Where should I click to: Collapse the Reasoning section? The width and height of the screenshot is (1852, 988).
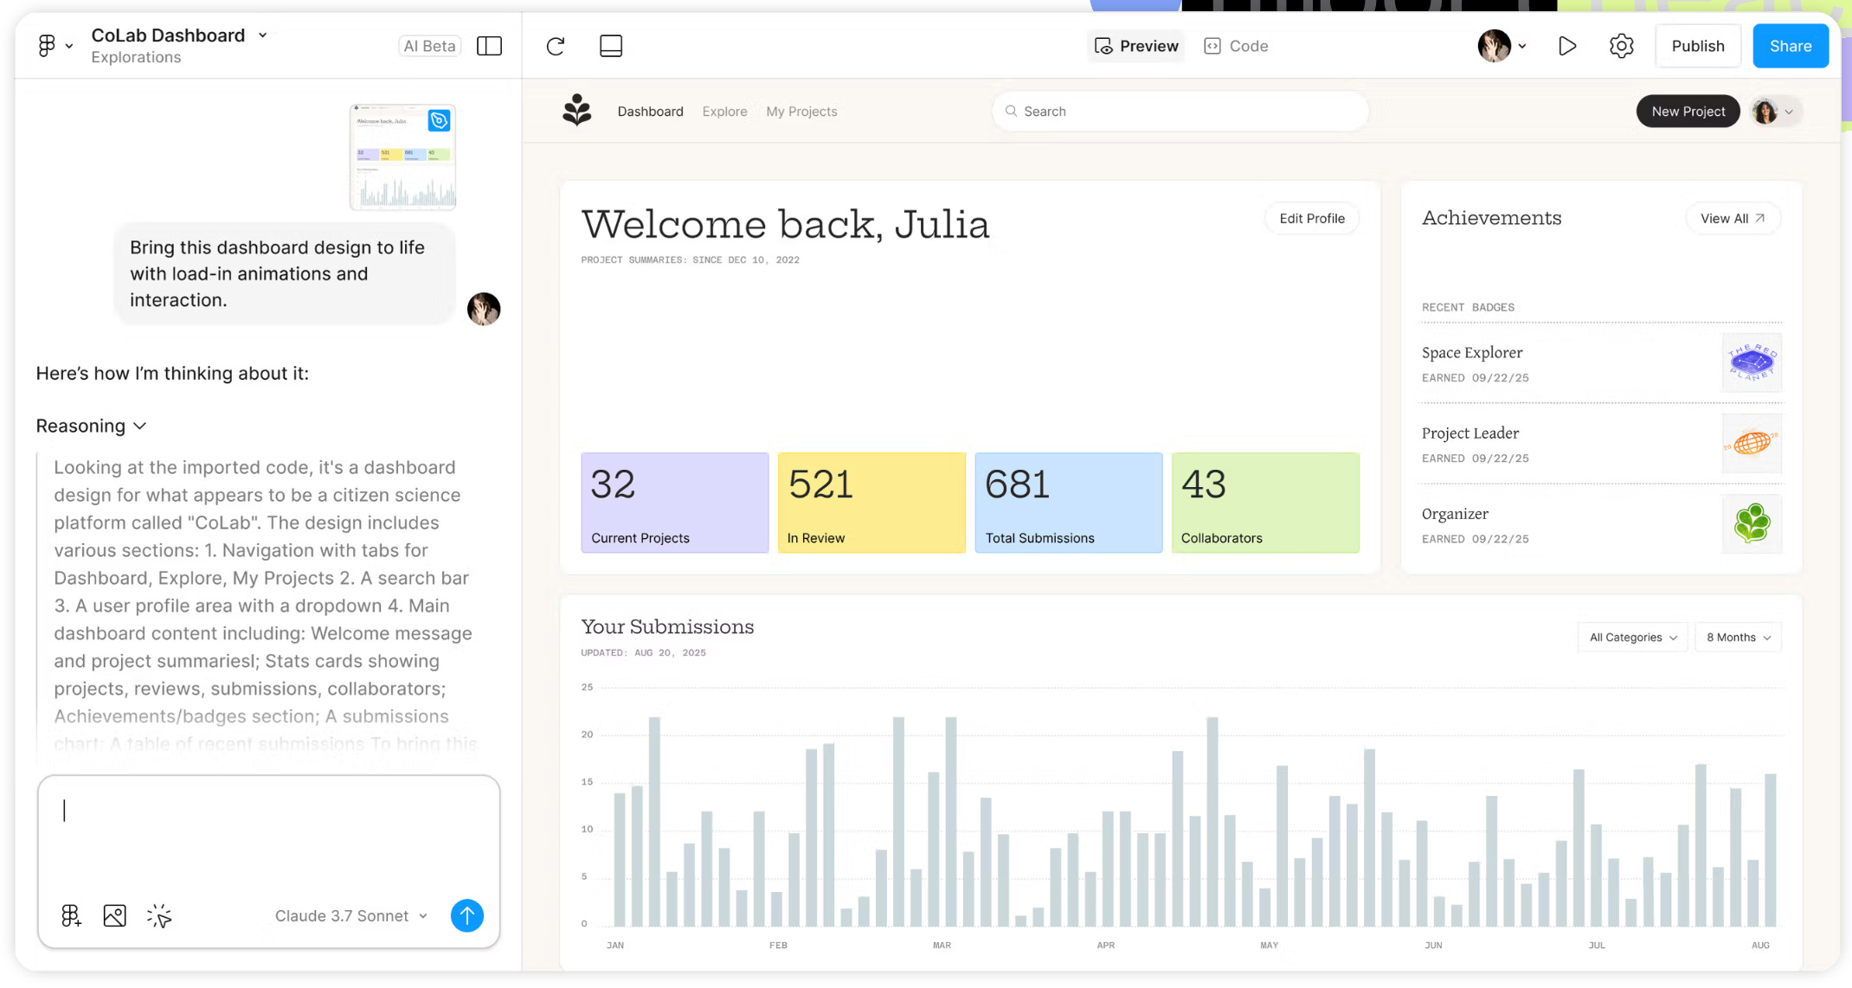(91, 426)
